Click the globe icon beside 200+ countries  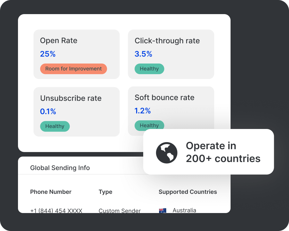point(167,152)
